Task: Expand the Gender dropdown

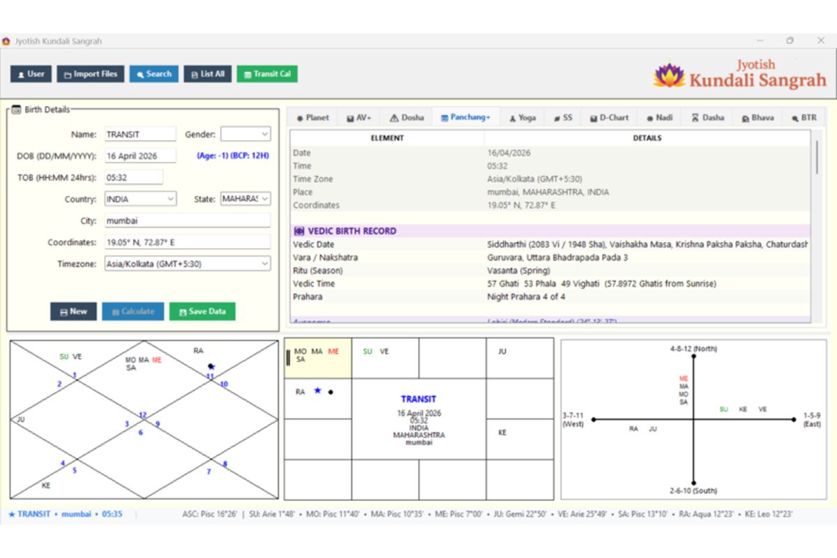Action: pyautogui.click(x=246, y=134)
